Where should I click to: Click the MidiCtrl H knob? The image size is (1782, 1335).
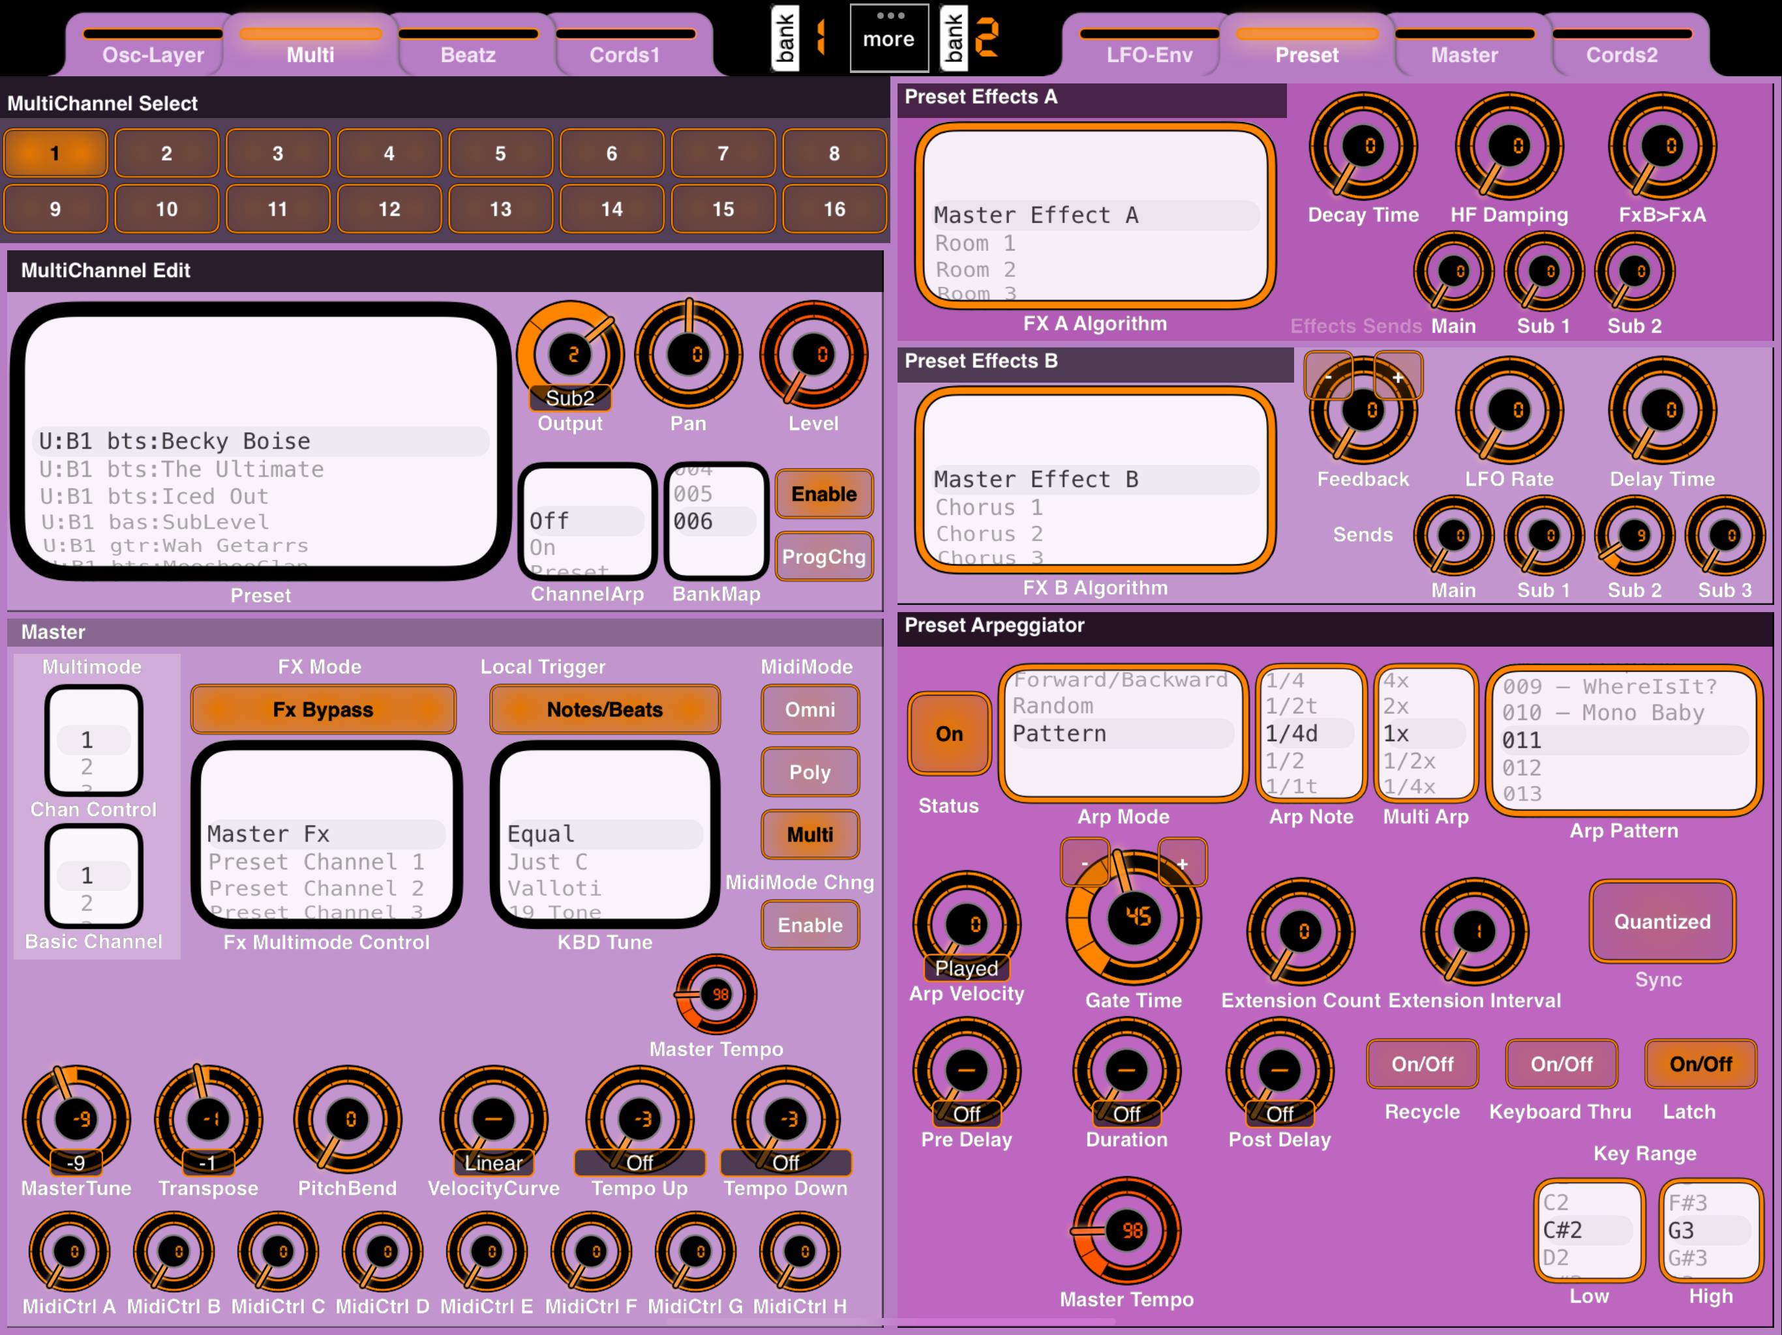[x=800, y=1252]
